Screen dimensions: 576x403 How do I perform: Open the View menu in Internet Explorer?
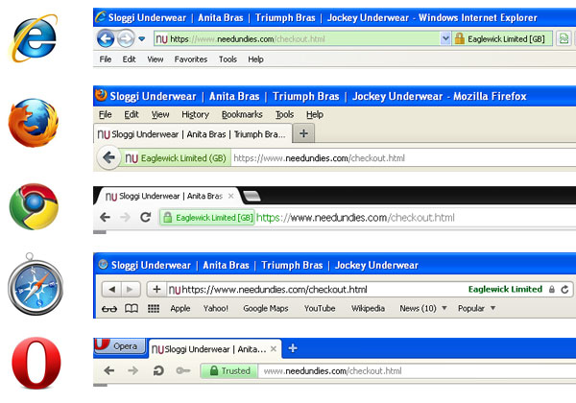pyautogui.click(x=155, y=59)
